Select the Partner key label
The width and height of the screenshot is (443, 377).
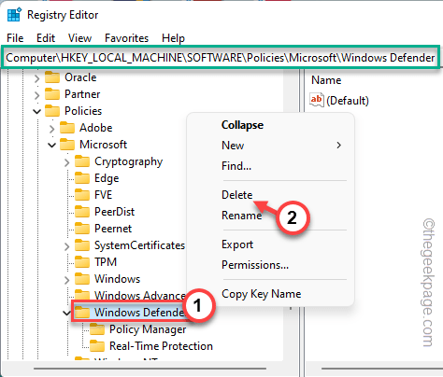[x=82, y=94]
